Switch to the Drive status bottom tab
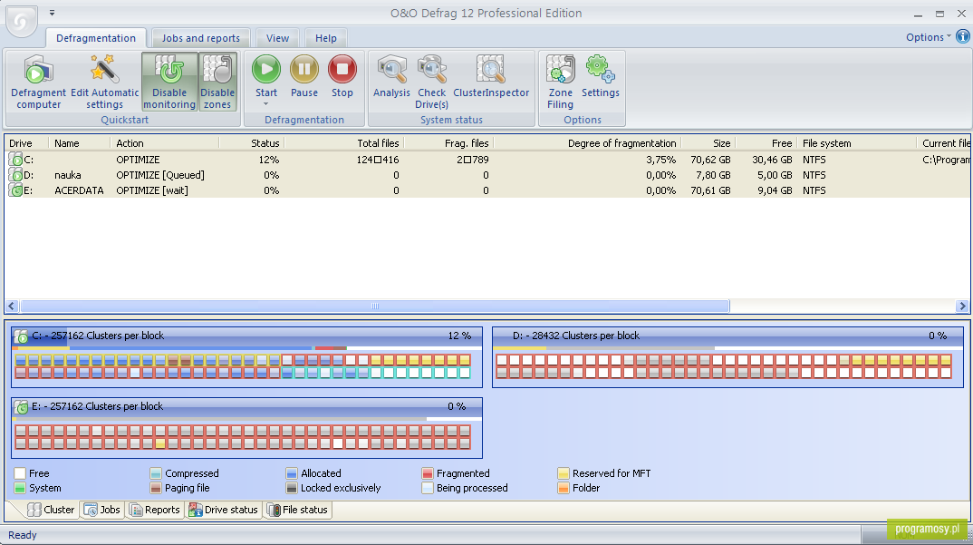The height and width of the screenshot is (545, 973). click(x=224, y=510)
